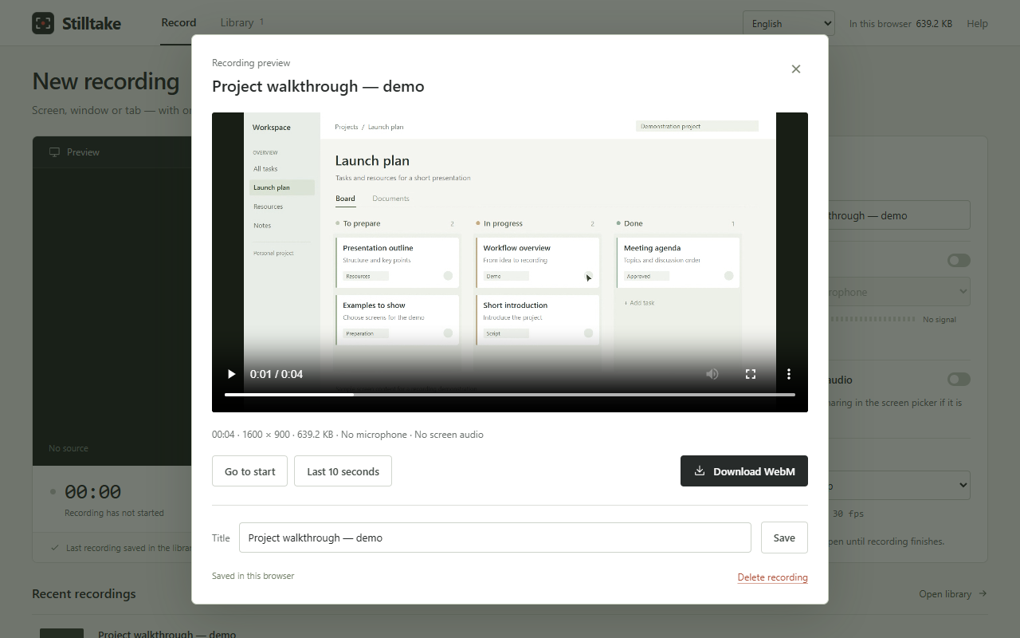Click the '0:01 / 0:04' time readout
The width and height of the screenshot is (1020, 638).
pos(277,374)
